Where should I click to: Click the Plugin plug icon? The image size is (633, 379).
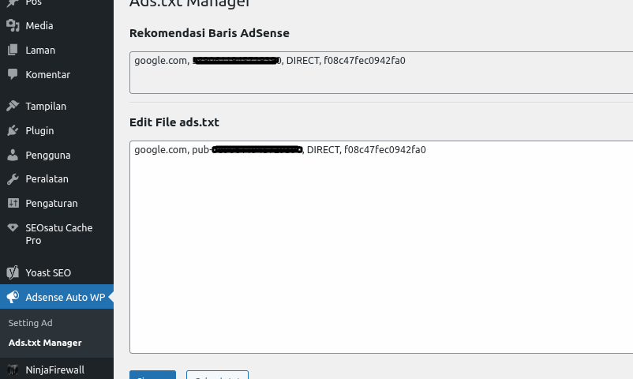coord(13,130)
